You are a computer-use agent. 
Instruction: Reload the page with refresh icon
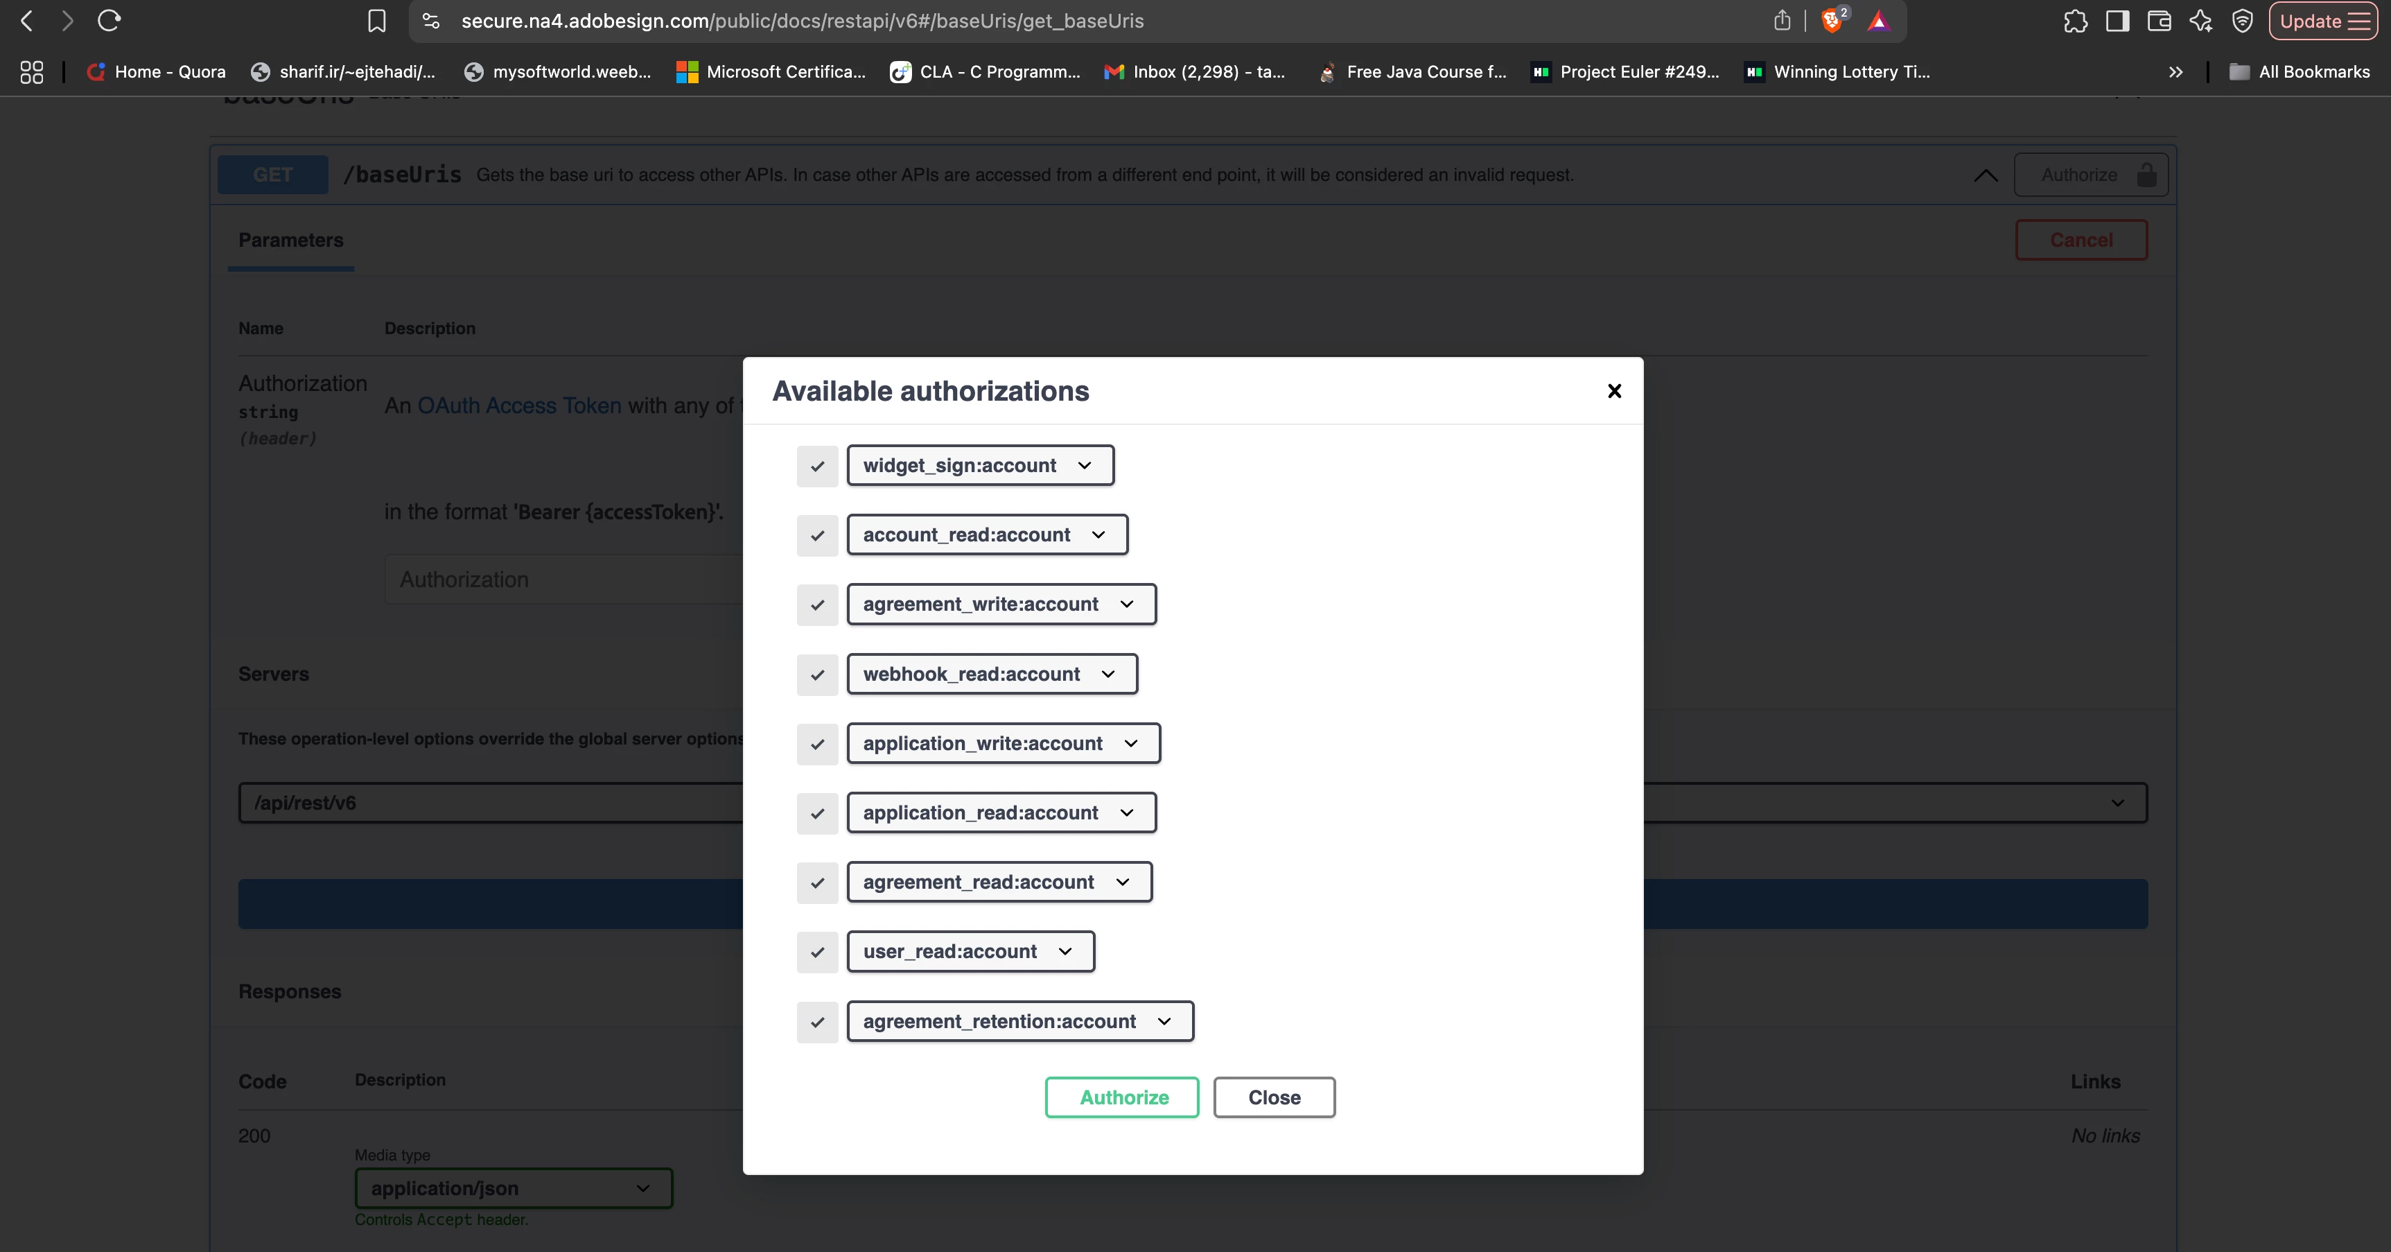click(x=110, y=20)
